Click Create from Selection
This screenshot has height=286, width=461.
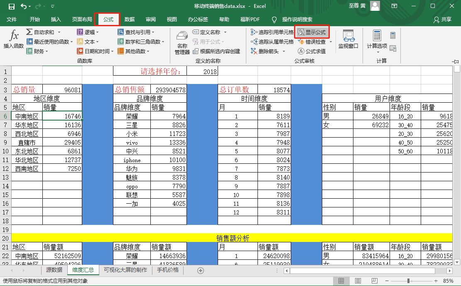point(216,51)
